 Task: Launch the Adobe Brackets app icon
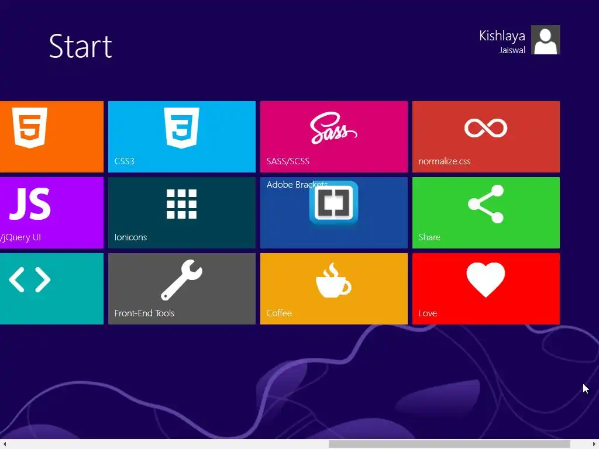[x=333, y=202]
